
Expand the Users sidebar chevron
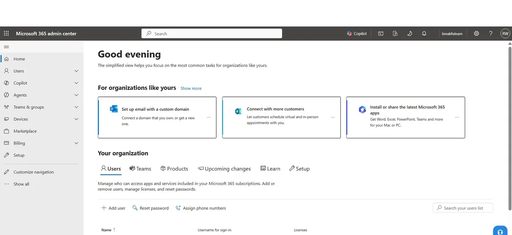(76, 71)
